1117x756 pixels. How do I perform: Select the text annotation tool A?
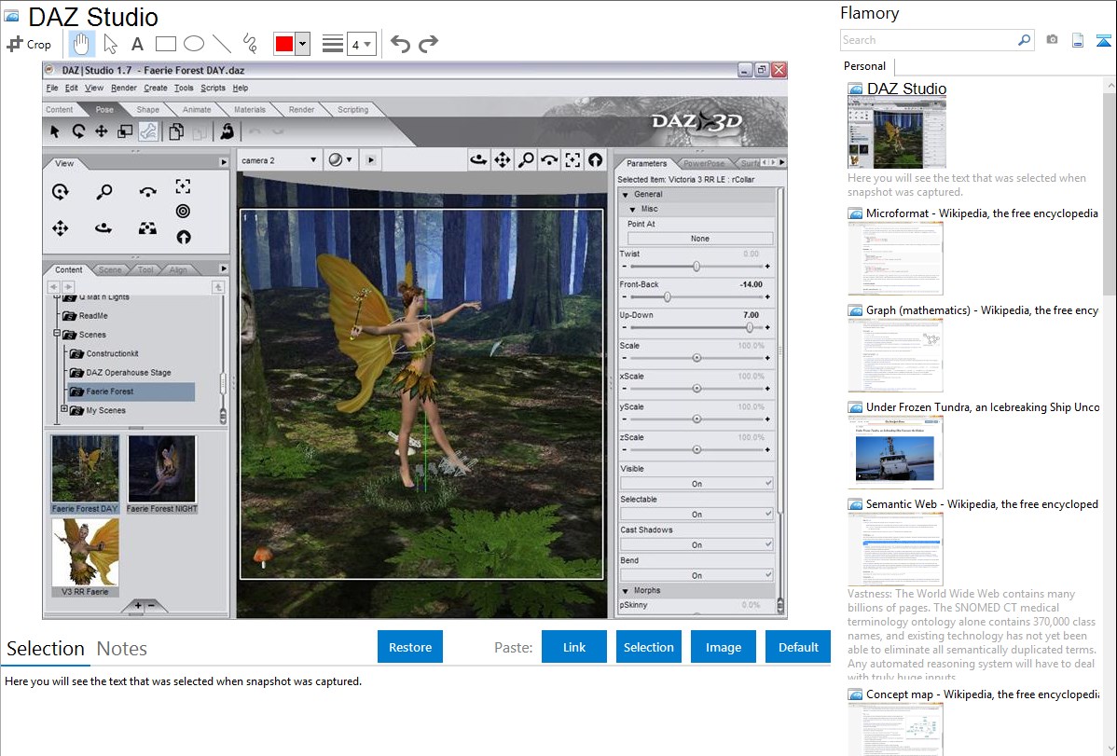[x=137, y=44]
